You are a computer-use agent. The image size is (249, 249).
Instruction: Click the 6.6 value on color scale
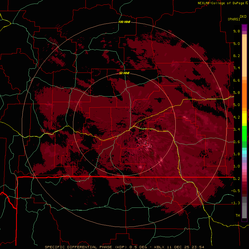pos(237,80)
